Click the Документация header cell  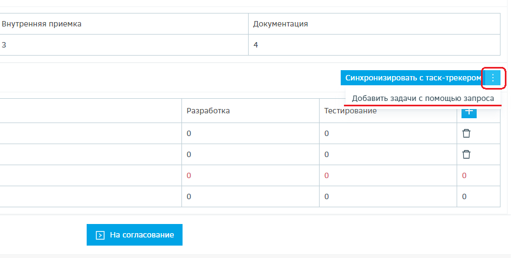[x=281, y=24]
